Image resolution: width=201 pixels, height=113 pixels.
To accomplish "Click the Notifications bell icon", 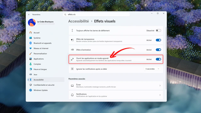I will click(x=72, y=95).
